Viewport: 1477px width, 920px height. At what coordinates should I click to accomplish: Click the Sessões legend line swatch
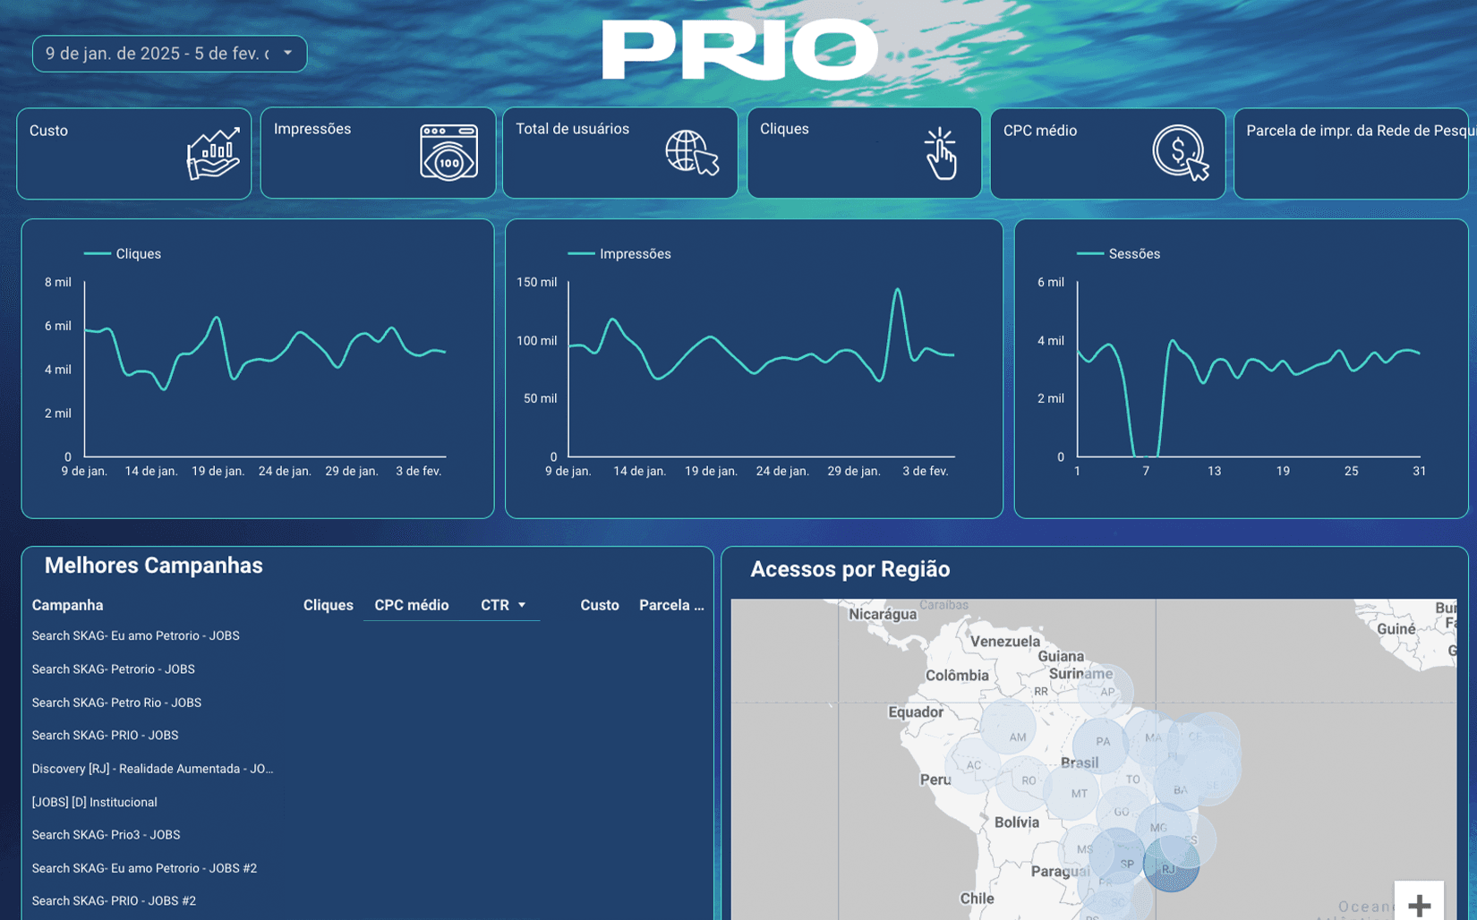coord(1089,254)
